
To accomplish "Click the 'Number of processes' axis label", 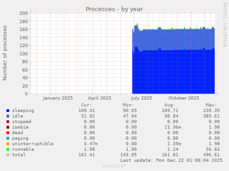I will pos(5,53).
